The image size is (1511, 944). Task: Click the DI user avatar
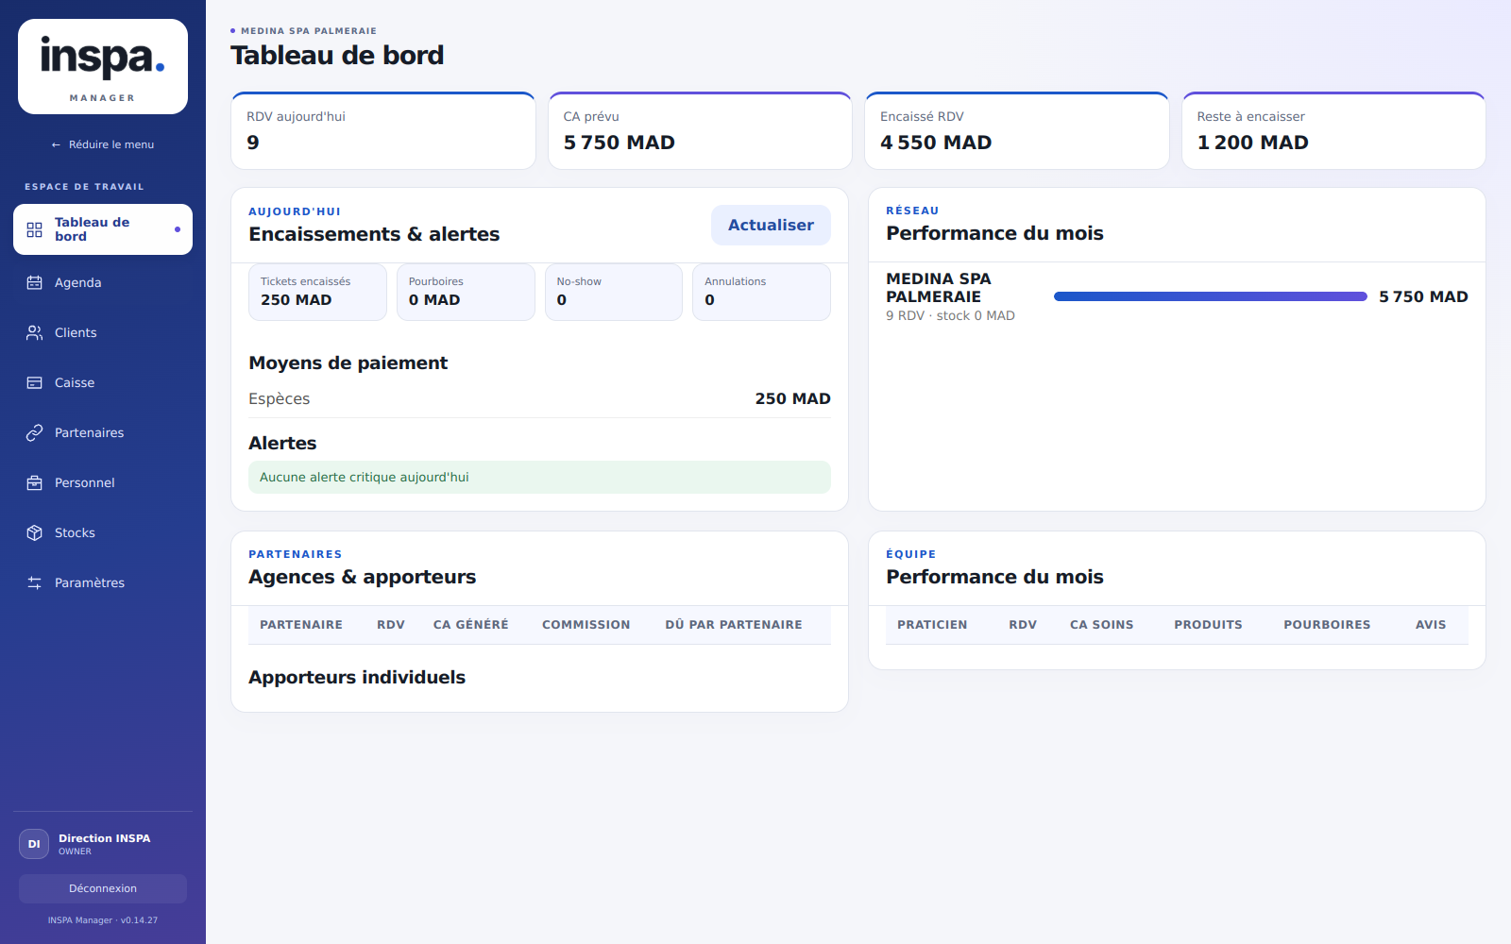[x=34, y=844]
